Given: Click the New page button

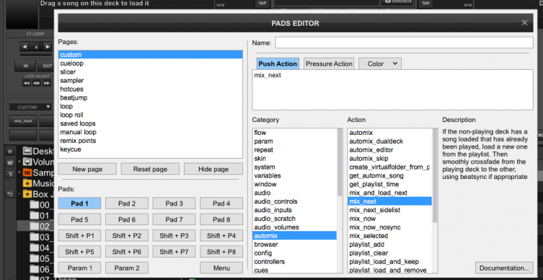Looking at the screenshot, I should [x=87, y=169].
